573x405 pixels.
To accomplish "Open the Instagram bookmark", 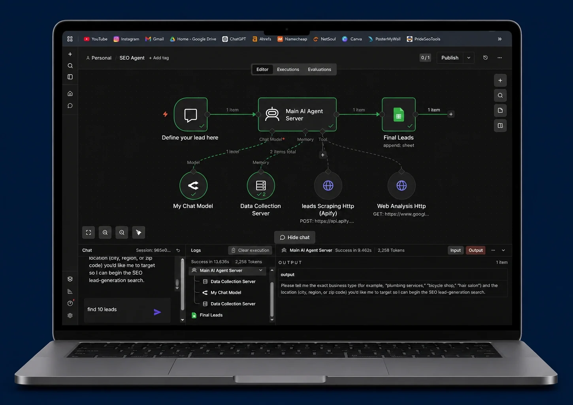I will click(x=126, y=39).
